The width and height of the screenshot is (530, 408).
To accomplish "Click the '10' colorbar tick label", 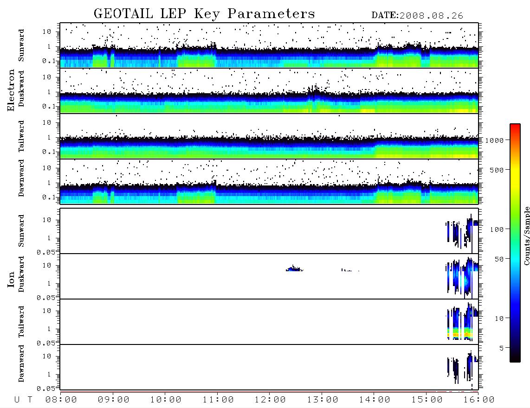I will [499, 318].
